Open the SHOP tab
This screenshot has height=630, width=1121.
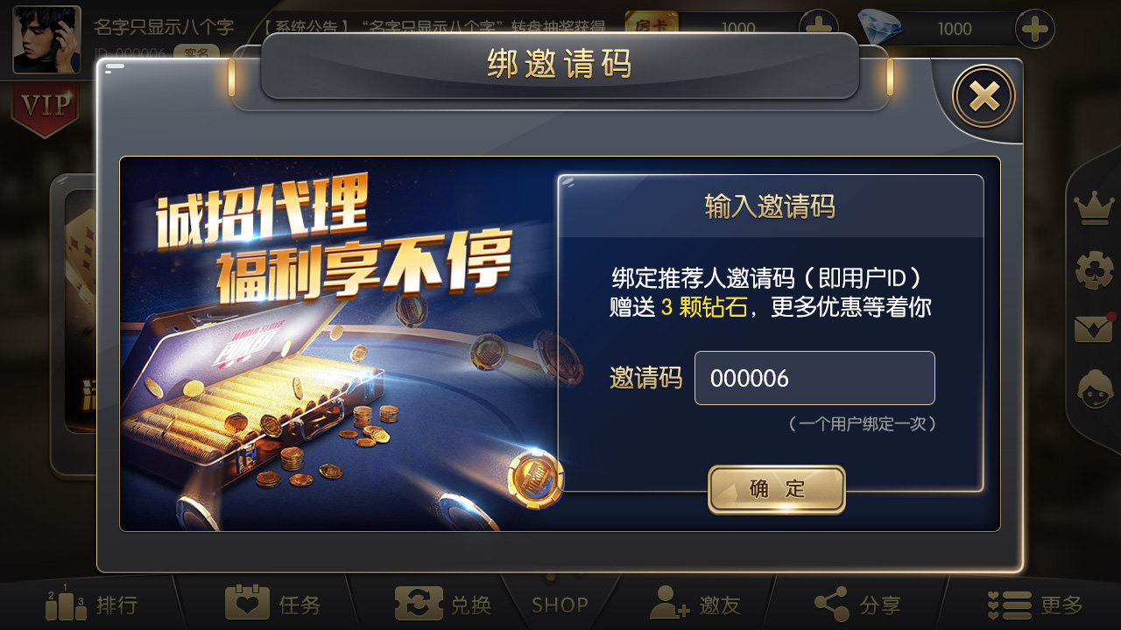click(560, 604)
